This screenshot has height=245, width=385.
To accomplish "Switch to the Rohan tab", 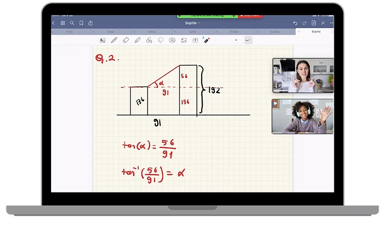I will coord(152,32).
